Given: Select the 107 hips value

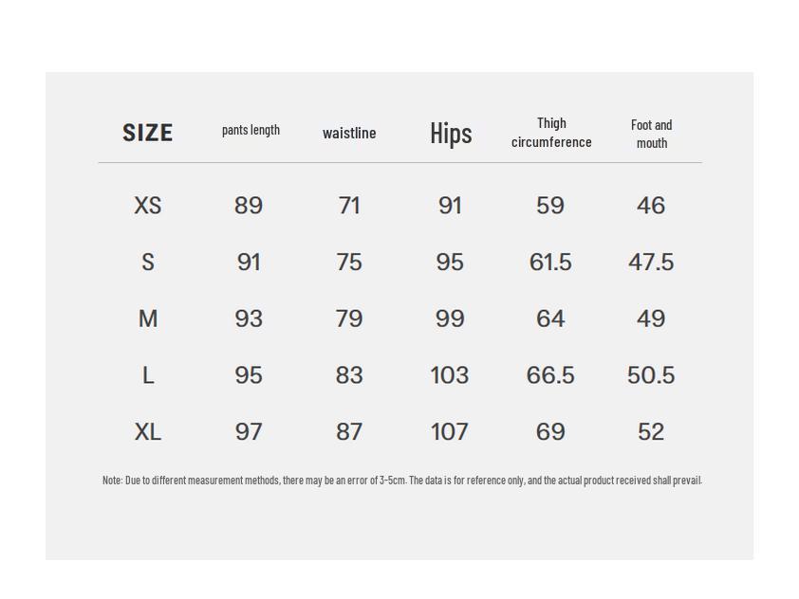Looking at the screenshot, I should 450,432.
